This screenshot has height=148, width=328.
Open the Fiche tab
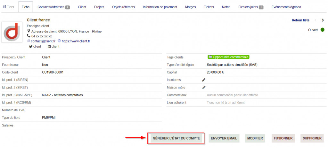pos(26,7)
